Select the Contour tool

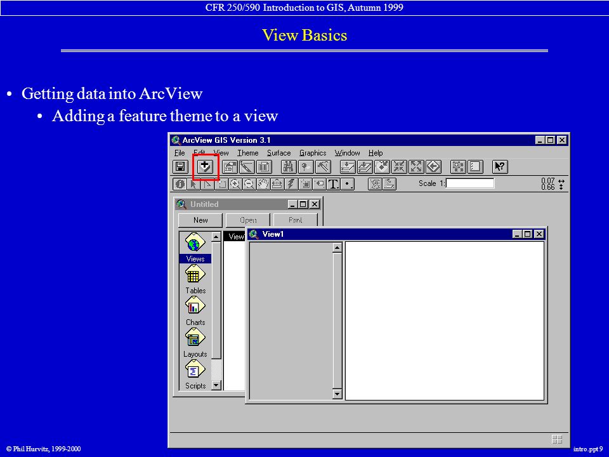375,184
